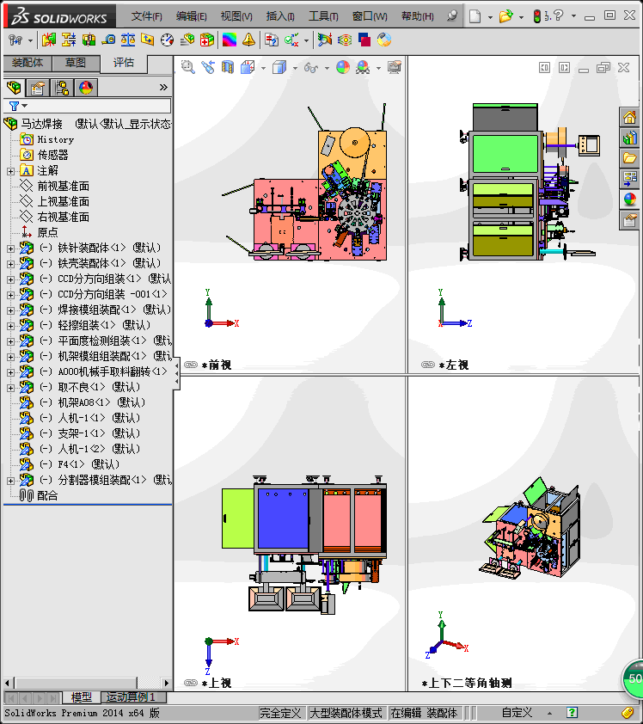Open the 编辑(E) menu
This screenshot has width=643, height=724.
pyautogui.click(x=191, y=16)
